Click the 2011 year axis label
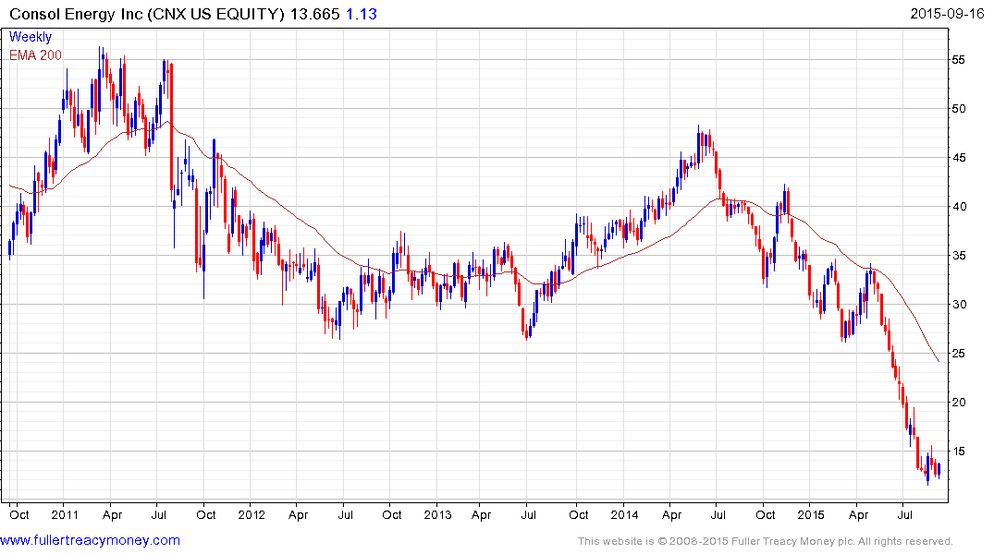Screen dimensions: 994x554 click(65, 514)
